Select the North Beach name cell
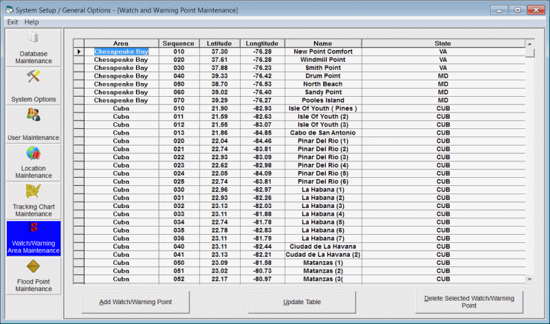The height and width of the screenshot is (324, 550). point(323,84)
